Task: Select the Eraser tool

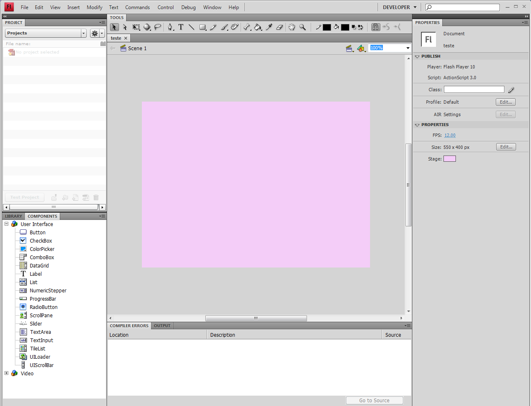Action: 279,27
